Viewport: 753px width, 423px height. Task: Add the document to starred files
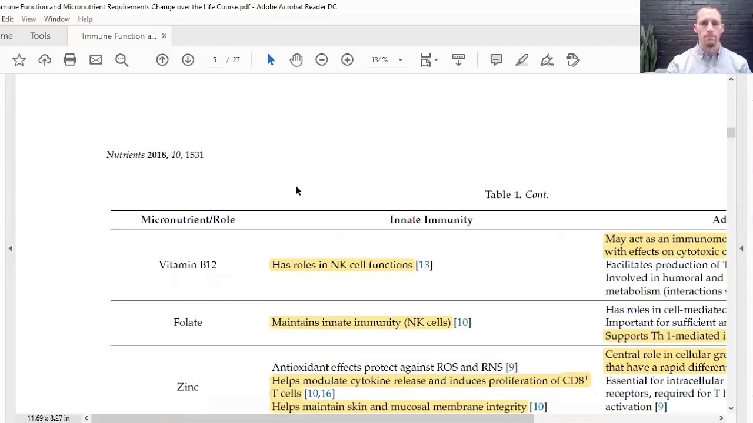point(19,60)
